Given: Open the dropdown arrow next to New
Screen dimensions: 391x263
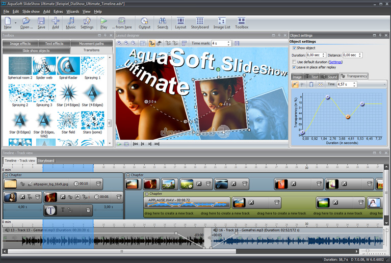Looking at the screenshot, I should (15, 23).
